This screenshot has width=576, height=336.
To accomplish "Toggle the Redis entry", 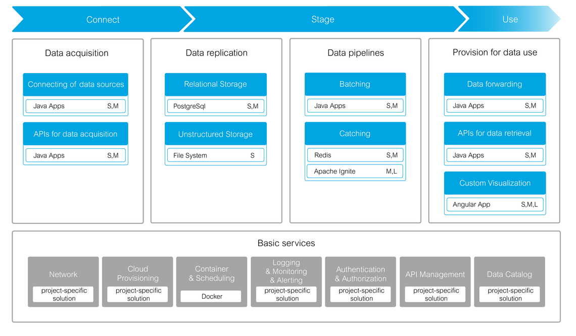I will (x=355, y=155).
